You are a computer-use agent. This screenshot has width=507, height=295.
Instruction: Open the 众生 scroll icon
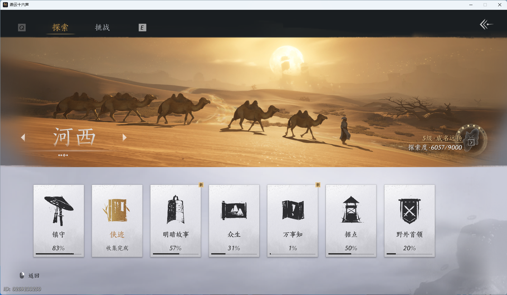click(x=234, y=210)
